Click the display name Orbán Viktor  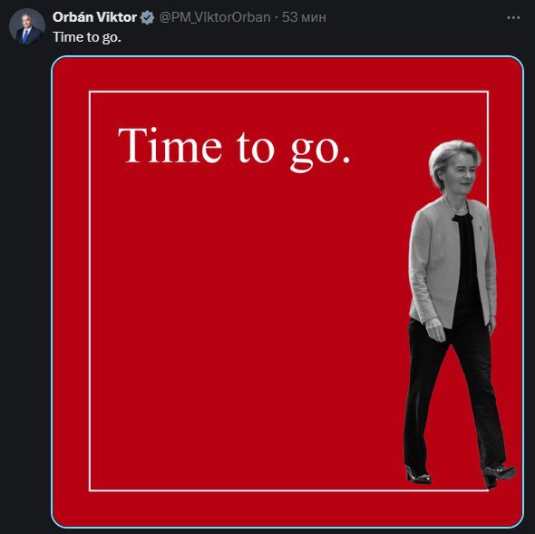coord(94,17)
